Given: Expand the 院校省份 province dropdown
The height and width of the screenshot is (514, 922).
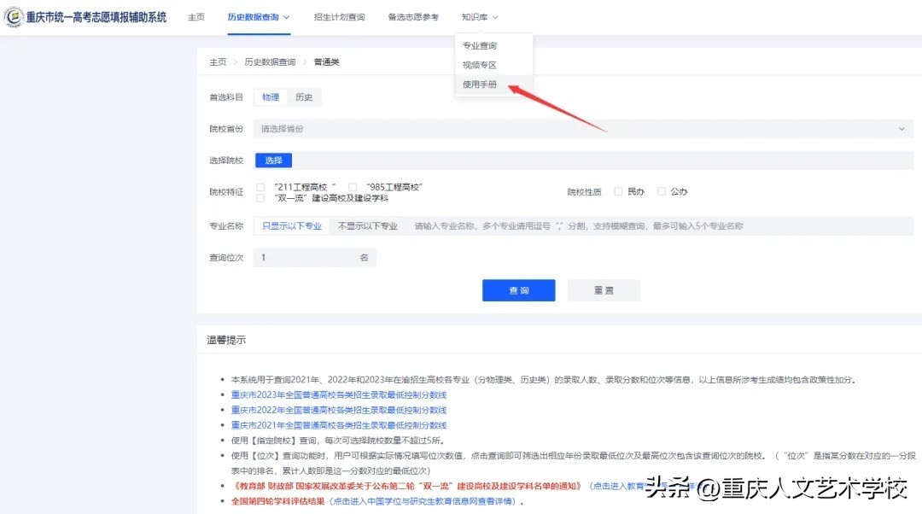Looking at the screenshot, I should tap(582, 129).
